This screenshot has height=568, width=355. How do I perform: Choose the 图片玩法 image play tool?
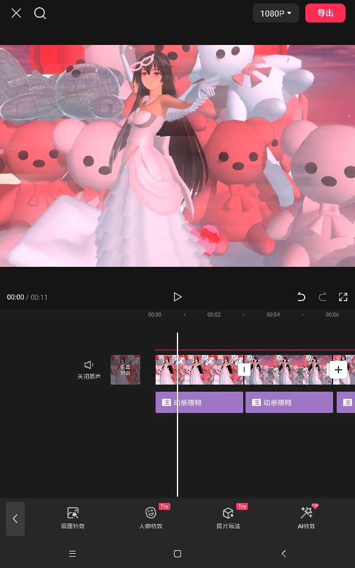pos(228,518)
